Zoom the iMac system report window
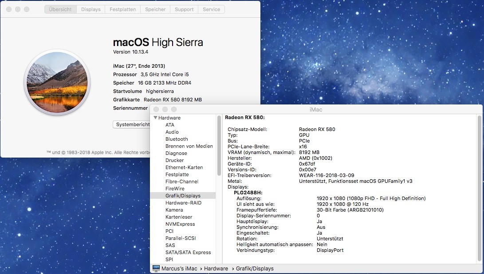Viewport: 484px width, 274px height. coord(174,109)
